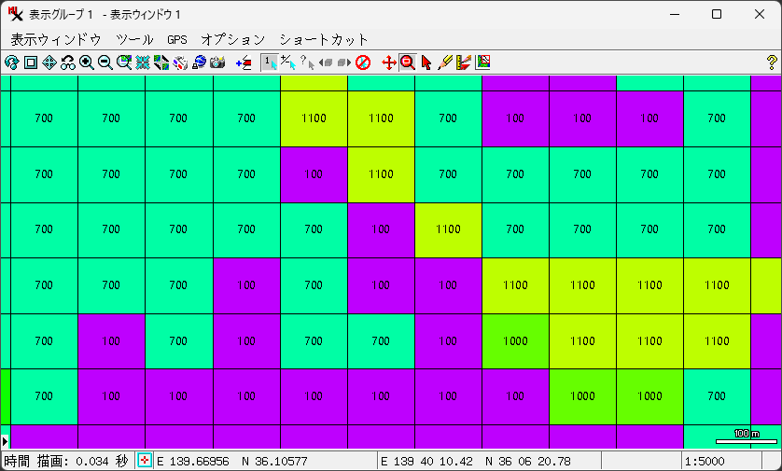Viewport: 782px width, 471px height.
Task: Click the zoom in magnifier icon
Action: [86, 62]
